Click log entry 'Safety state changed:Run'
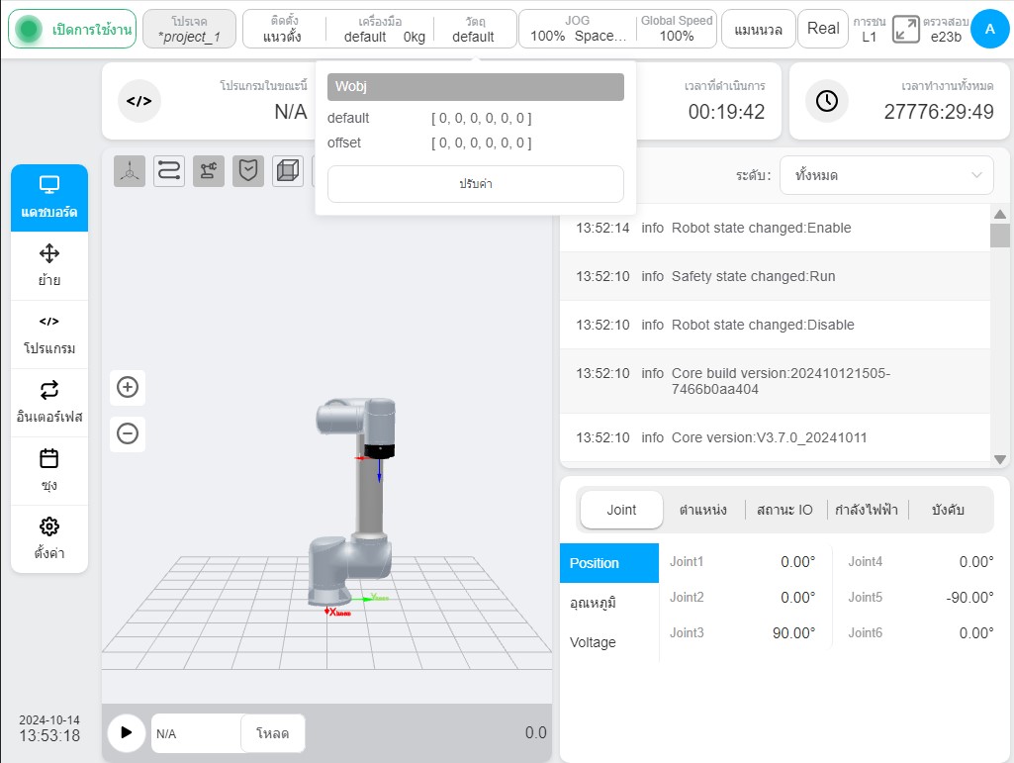The image size is (1014, 763). (775, 276)
